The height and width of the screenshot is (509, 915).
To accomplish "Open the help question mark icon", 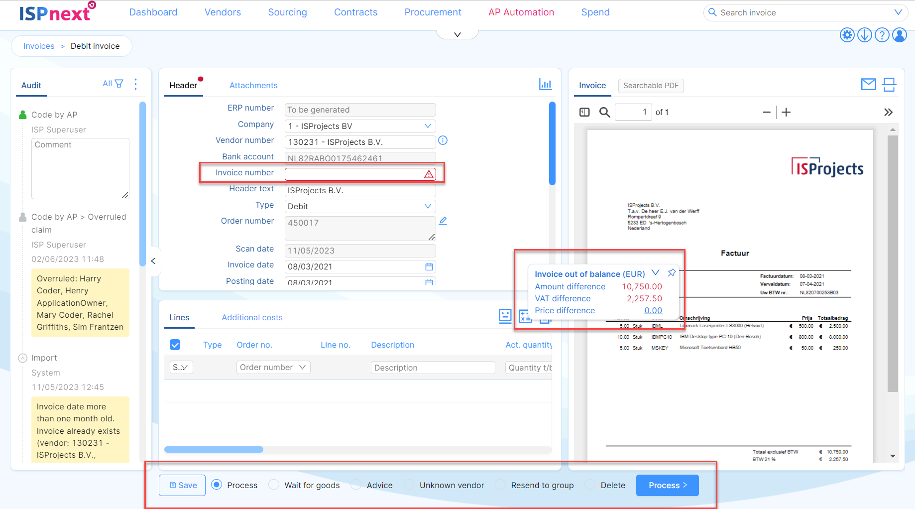I will click(x=882, y=35).
